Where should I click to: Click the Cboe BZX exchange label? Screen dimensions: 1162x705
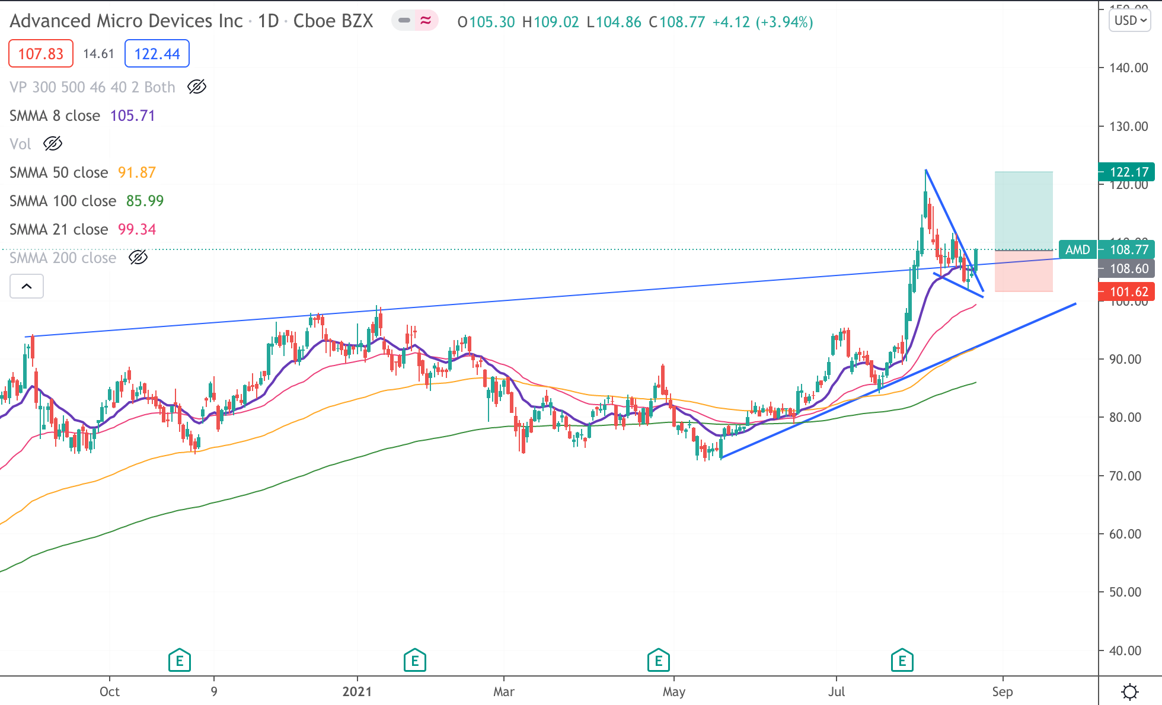333,21
